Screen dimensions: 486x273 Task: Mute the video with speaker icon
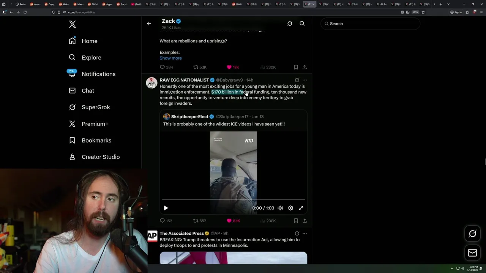[280, 208]
